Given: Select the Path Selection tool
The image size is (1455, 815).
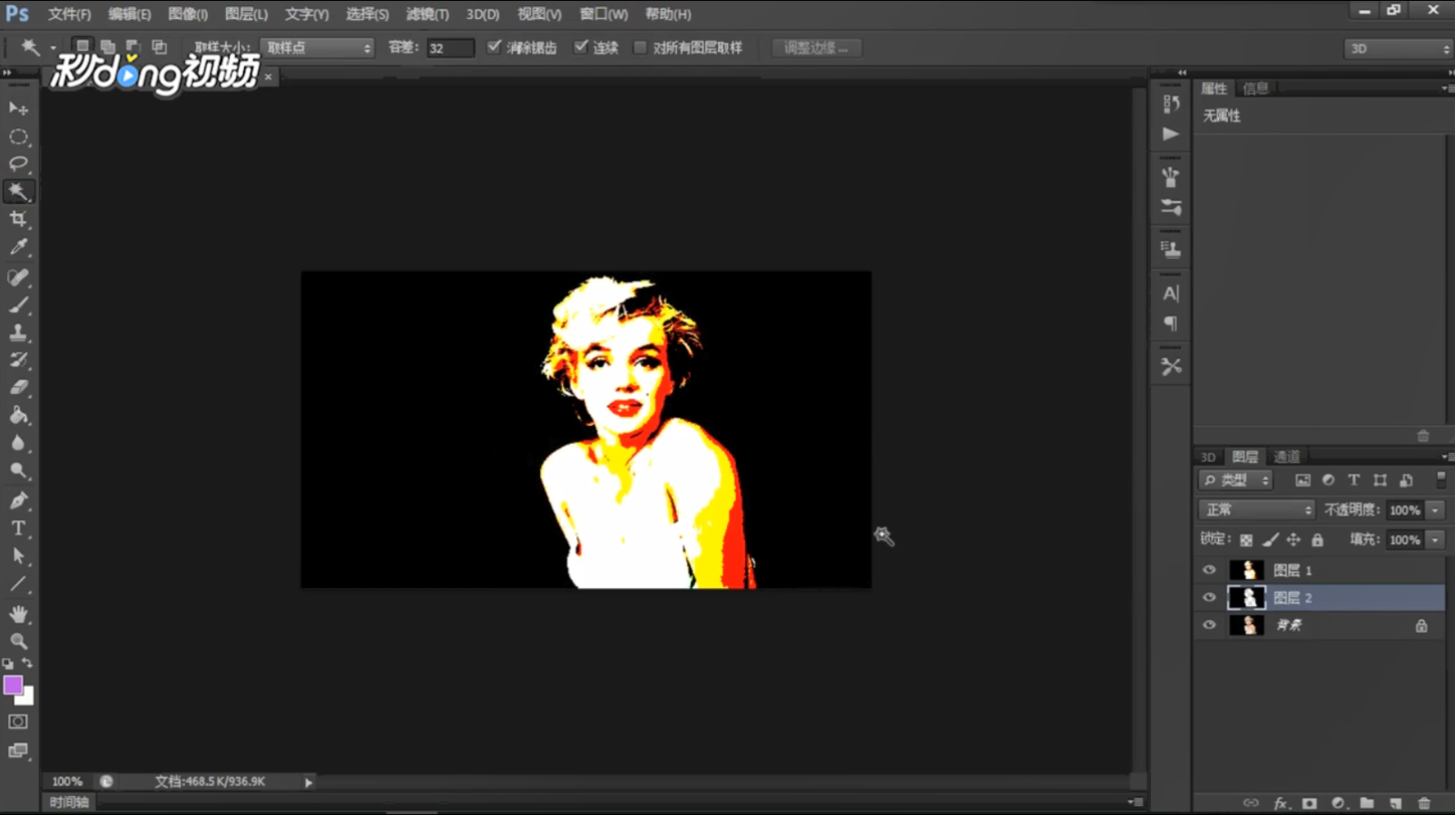Looking at the screenshot, I should [18, 555].
